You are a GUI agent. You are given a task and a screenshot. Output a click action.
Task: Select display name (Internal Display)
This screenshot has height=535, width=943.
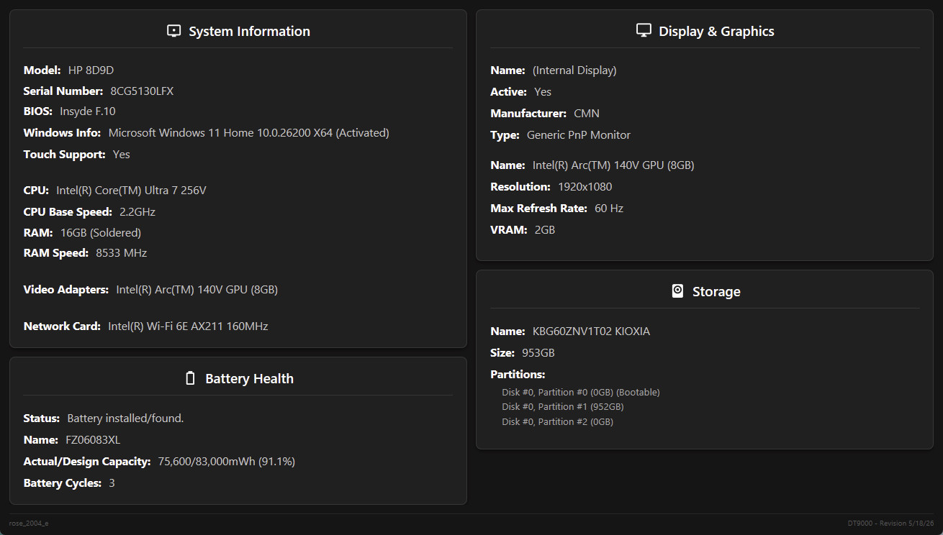click(x=574, y=70)
